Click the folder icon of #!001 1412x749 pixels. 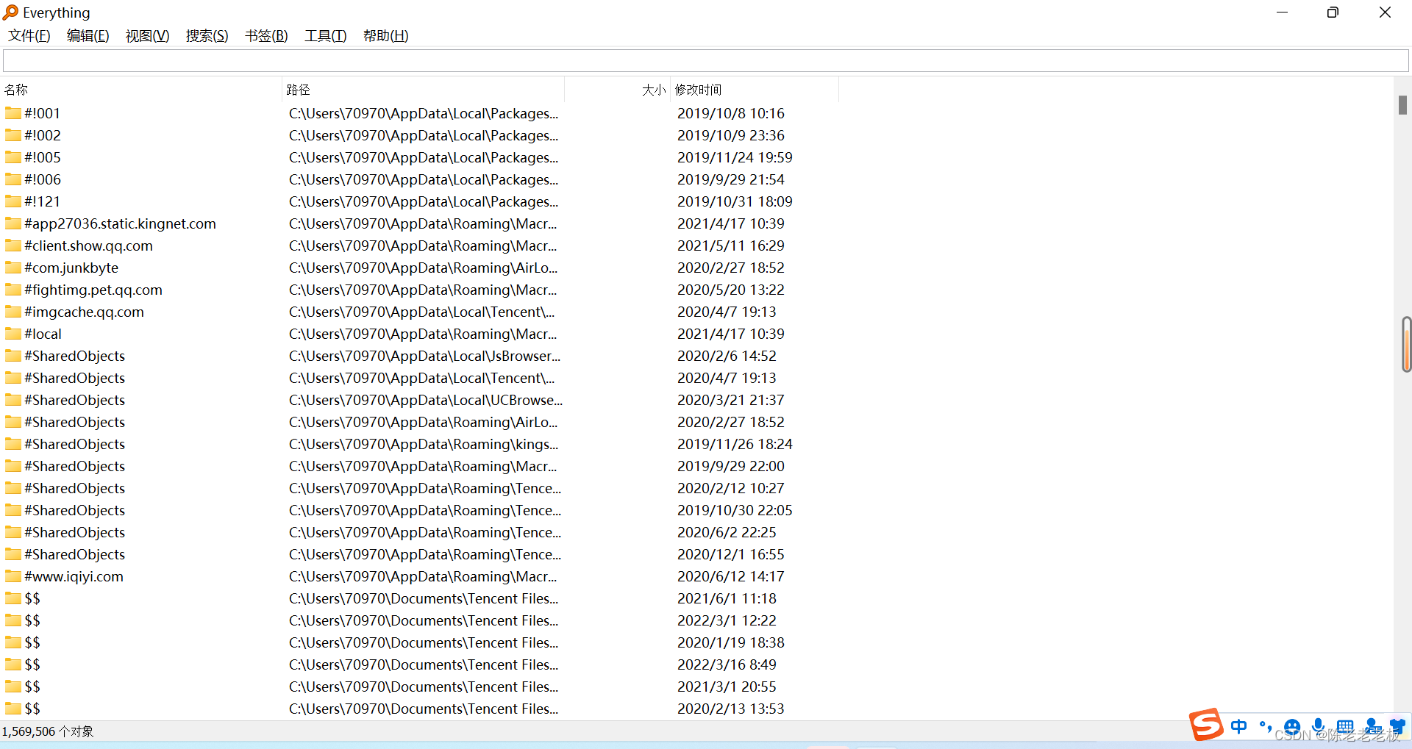pos(13,113)
